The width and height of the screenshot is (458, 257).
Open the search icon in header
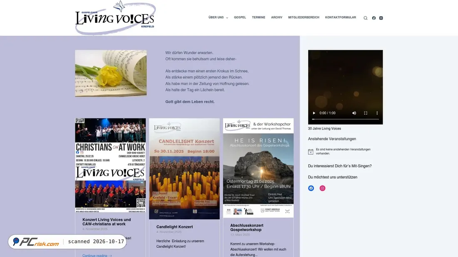tap(366, 18)
